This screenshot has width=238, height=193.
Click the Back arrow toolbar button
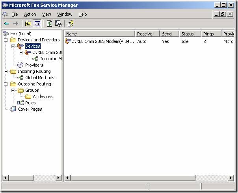(7, 24)
